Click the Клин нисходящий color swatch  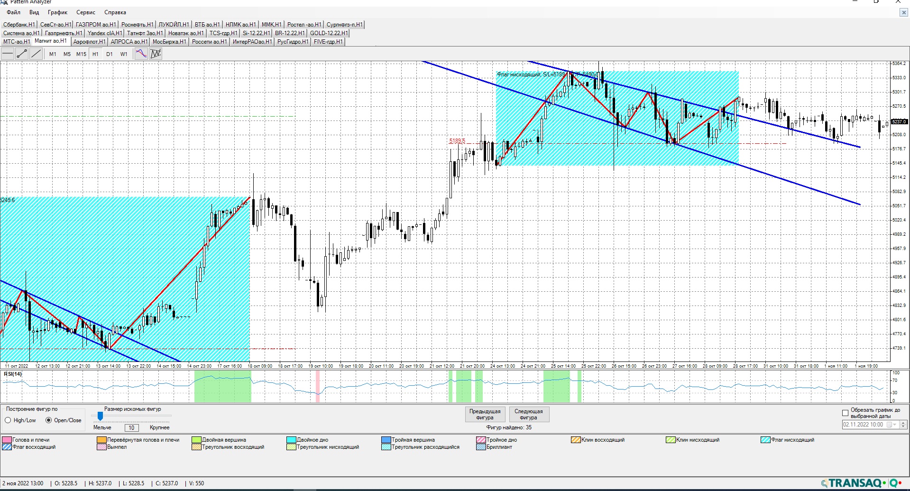(x=671, y=440)
